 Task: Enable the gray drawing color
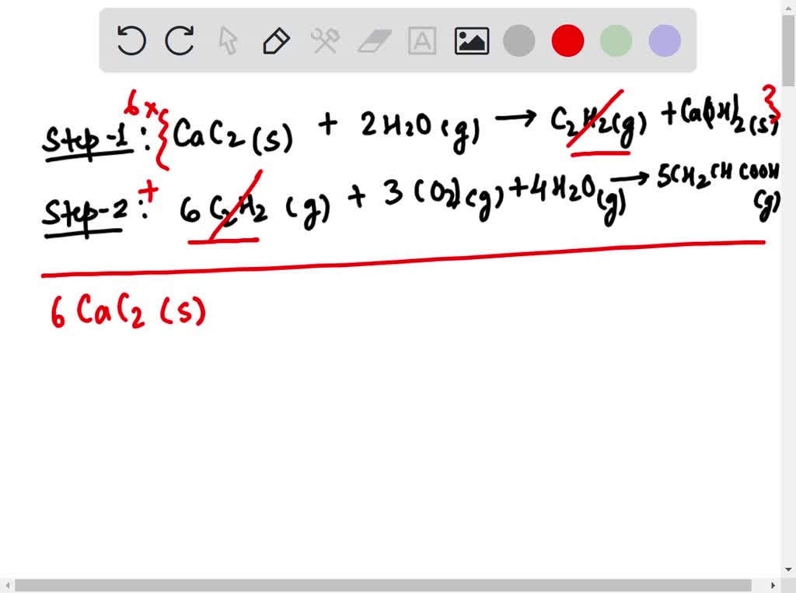[518, 41]
